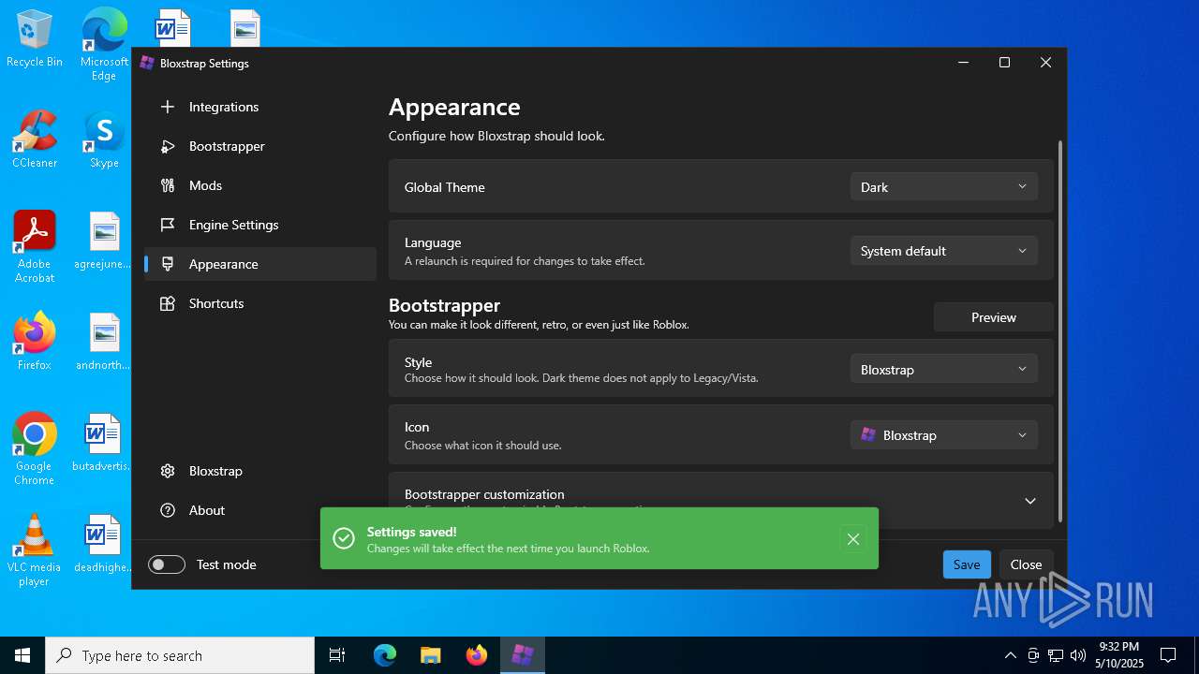Click the About question-mark icon
Viewport: 1199px width, 674px height.
[168, 510]
